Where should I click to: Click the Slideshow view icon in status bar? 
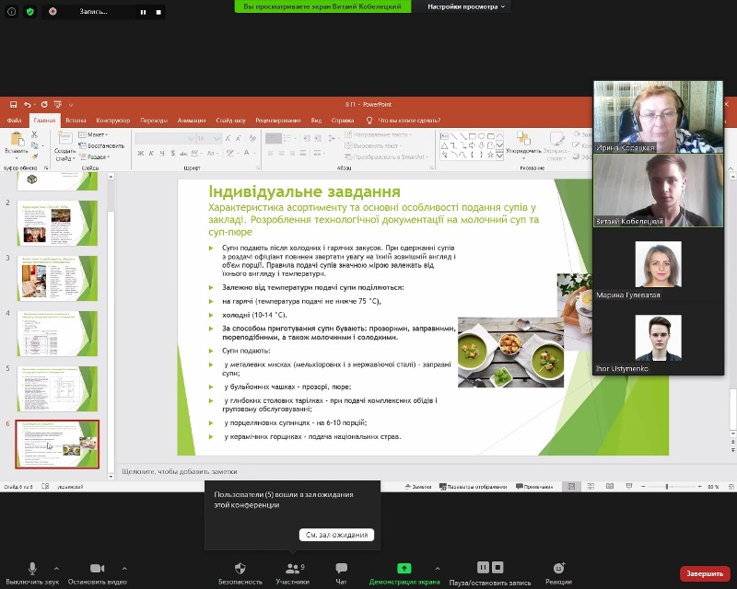(x=629, y=487)
